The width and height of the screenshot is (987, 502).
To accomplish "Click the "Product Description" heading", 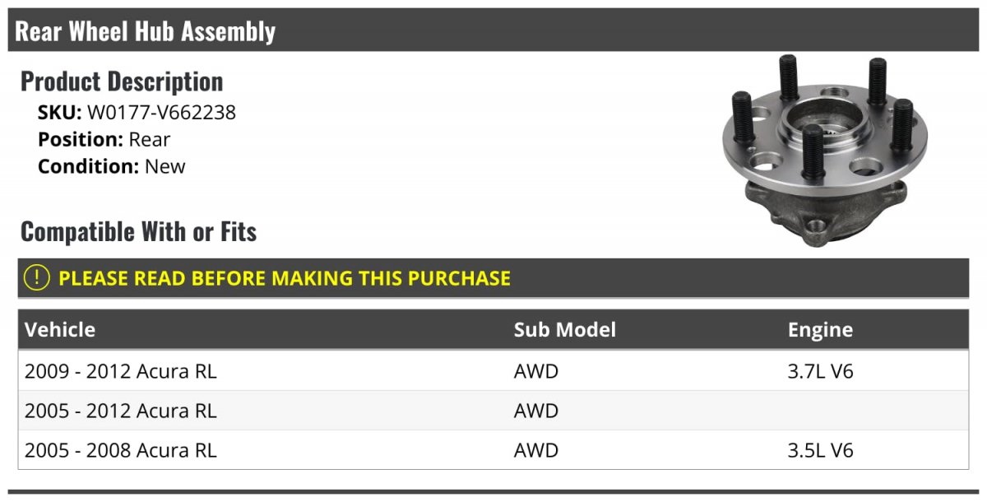I will (x=122, y=81).
